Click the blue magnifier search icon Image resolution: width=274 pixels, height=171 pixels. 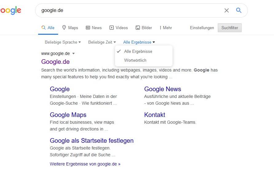click(x=239, y=10)
